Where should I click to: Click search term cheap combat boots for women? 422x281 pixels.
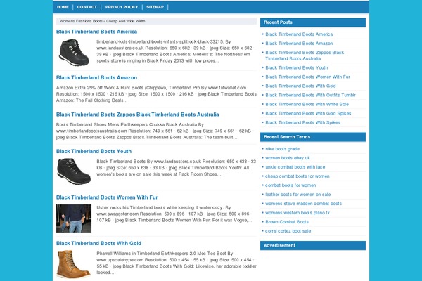click(298, 176)
